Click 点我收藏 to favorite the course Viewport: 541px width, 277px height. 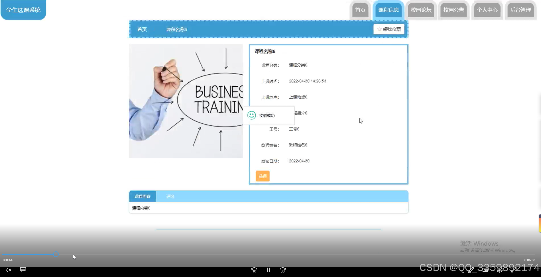[x=389, y=29]
